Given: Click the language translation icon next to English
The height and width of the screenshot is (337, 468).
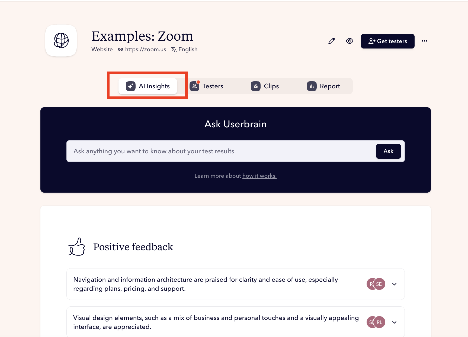Looking at the screenshot, I should pos(174,49).
